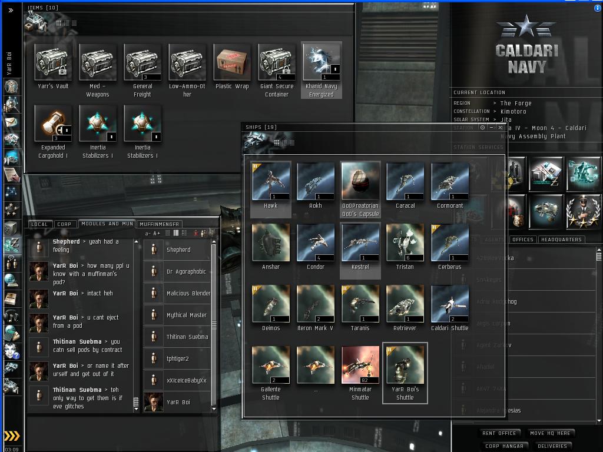Open the signed contract paper icon in sidebar
Screen dimensions: 603x452
point(12,175)
